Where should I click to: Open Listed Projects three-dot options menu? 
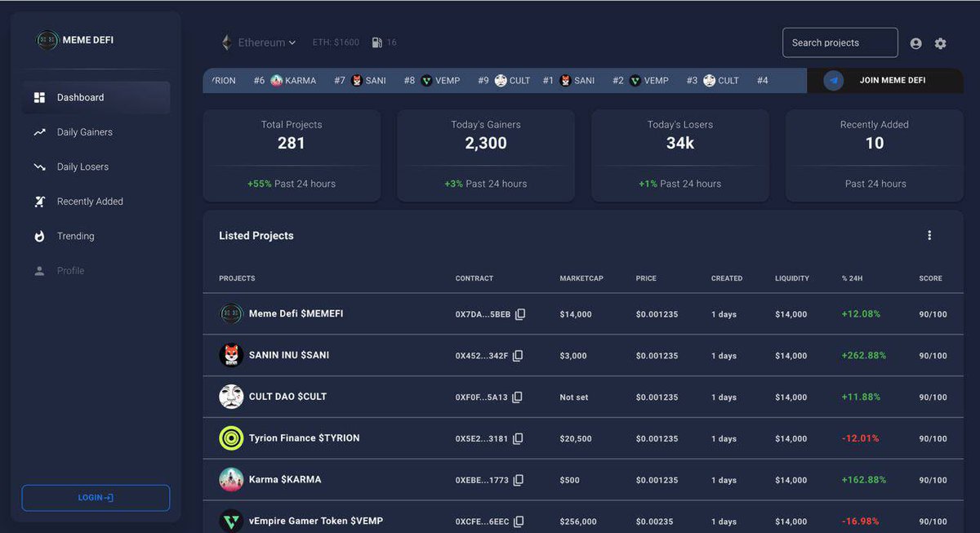[929, 235]
